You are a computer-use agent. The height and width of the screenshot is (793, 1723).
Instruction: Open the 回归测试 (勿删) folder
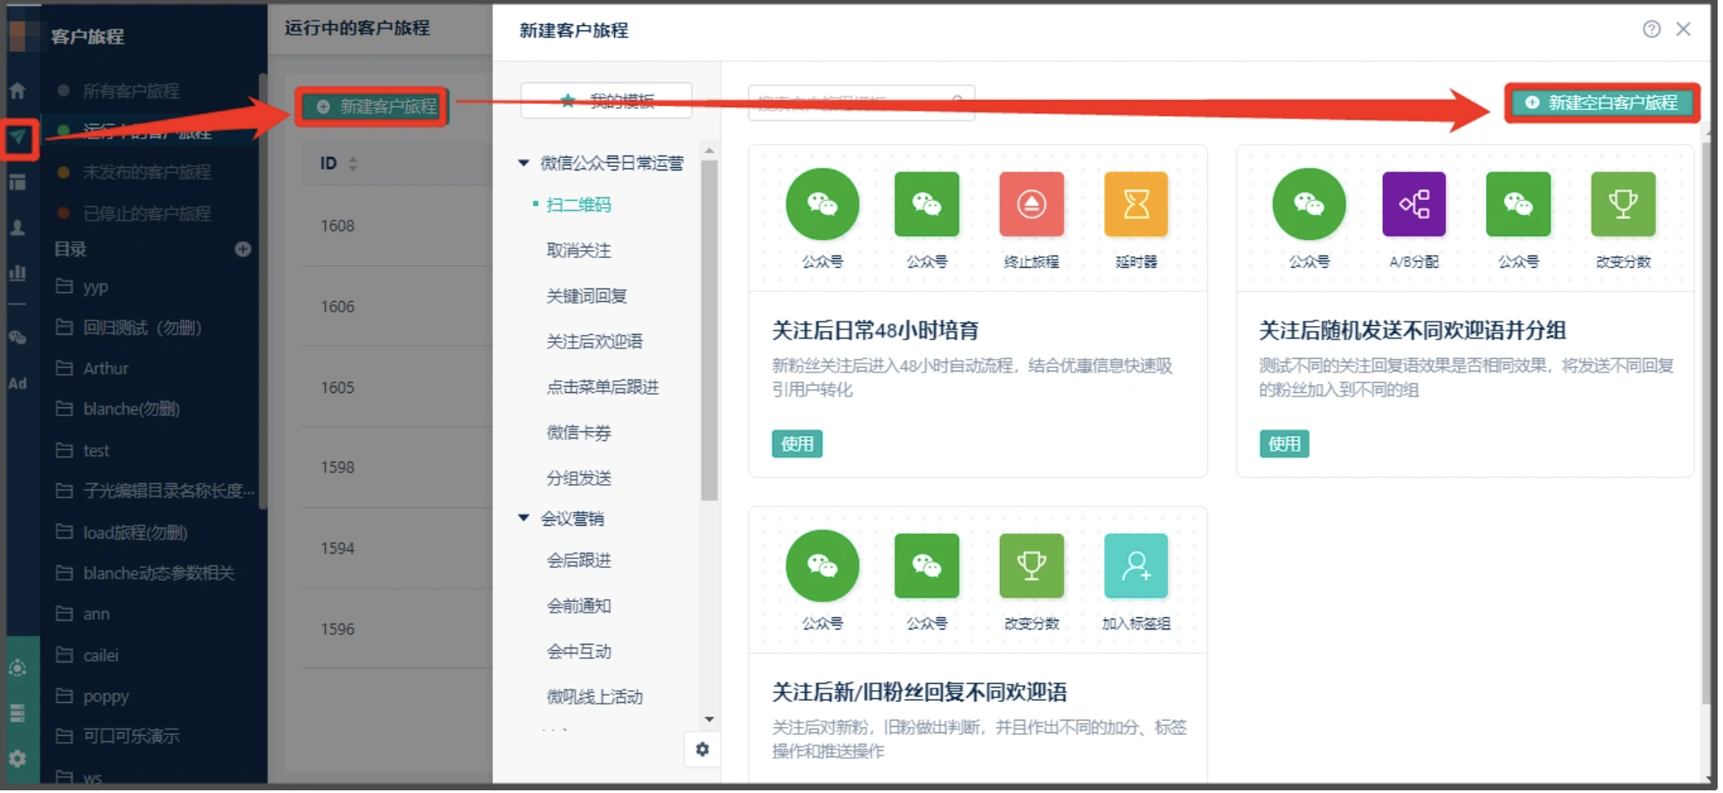[x=144, y=329]
